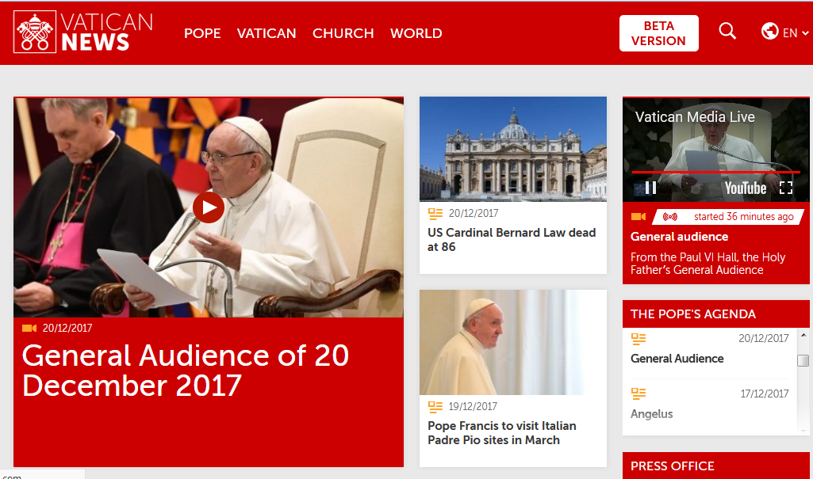Open the POPE menu
Screen dimensions: 813x479
point(202,33)
